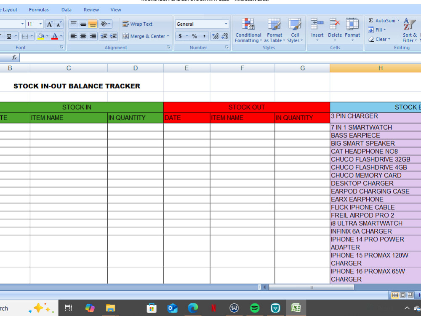Switch to Normal view icon
The height and width of the screenshot is (316, 421).
coord(395,295)
